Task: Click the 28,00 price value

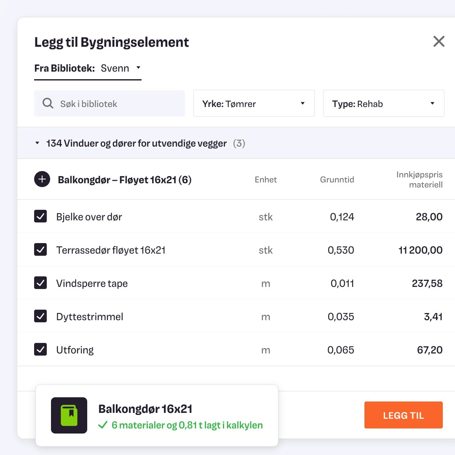Action: coord(429,217)
